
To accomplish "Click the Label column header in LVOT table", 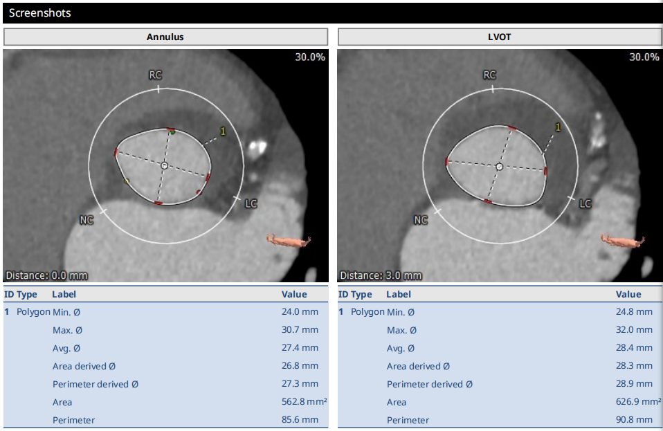I will click(x=397, y=294).
